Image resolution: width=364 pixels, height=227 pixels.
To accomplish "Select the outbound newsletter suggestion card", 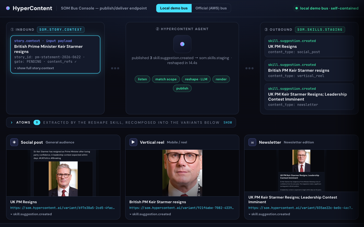I will [x=309, y=97].
